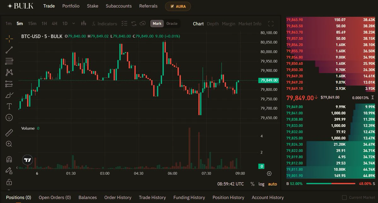378x203 pixels.
Task: Open the Funding History tab
Action: (189, 197)
